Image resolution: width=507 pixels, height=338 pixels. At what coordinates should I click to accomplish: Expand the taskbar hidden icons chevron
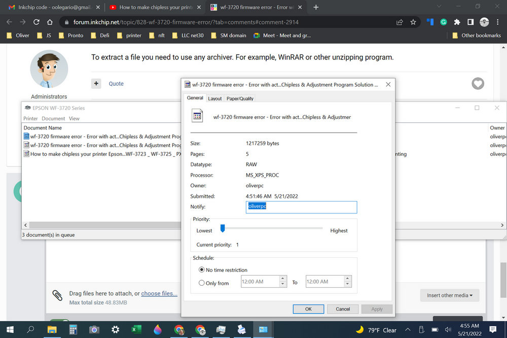click(408, 329)
